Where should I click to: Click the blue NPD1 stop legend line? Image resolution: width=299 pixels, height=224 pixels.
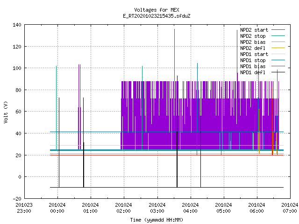point(278,60)
